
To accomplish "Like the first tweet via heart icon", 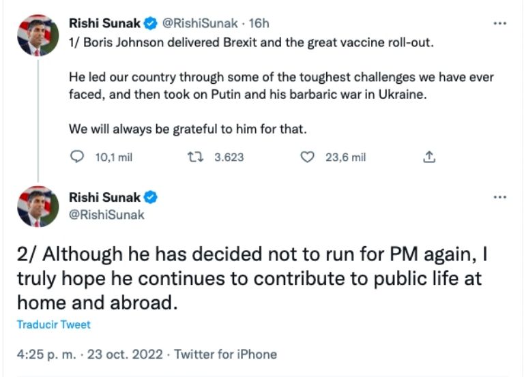I will click(x=307, y=157).
